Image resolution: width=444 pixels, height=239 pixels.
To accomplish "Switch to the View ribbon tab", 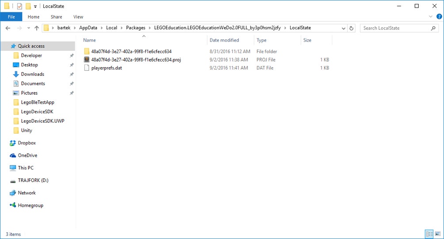I will (78, 17).
